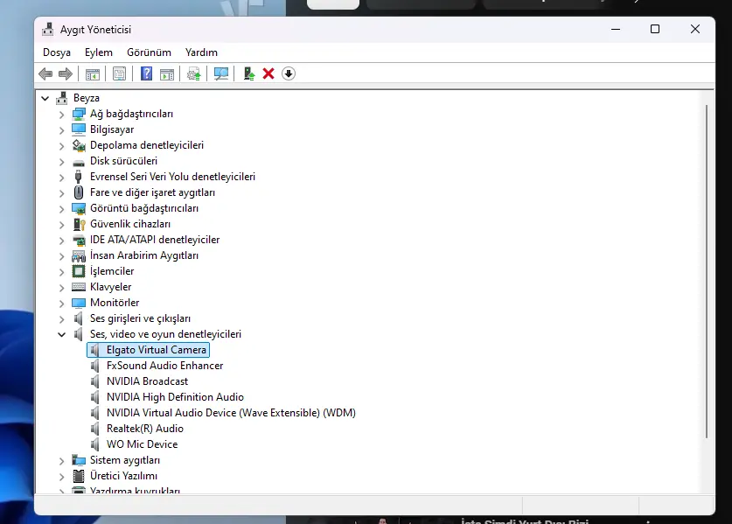Click the vertical scrollbar of device tree
The image size is (732, 524).
[x=707, y=271]
